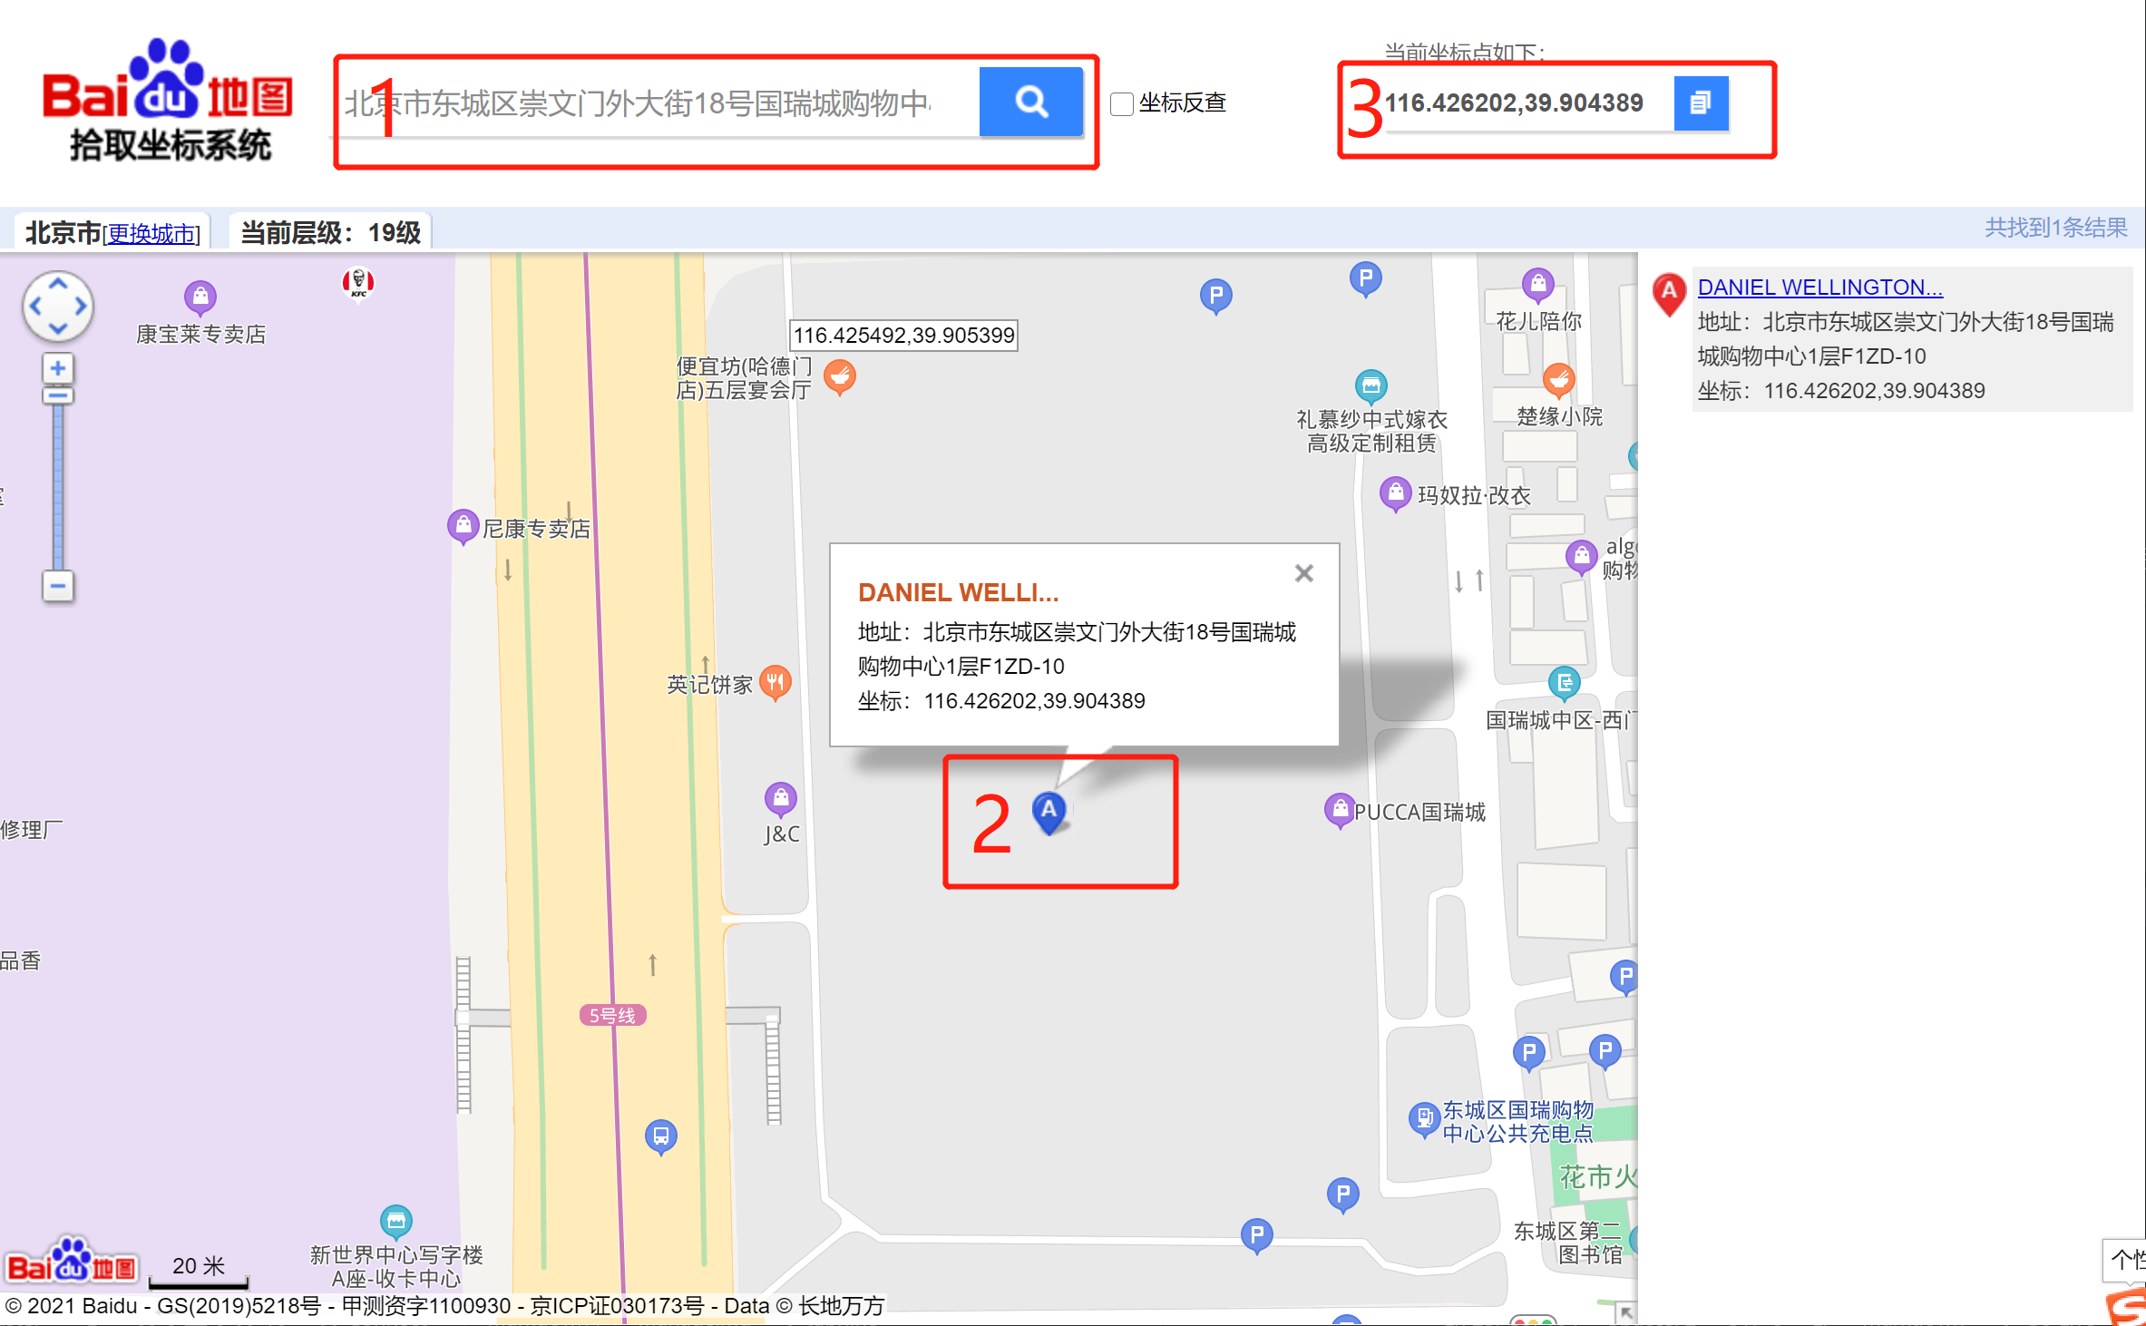Zoom in with the plus button
This screenshot has width=2146, height=1326.
click(x=58, y=368)
